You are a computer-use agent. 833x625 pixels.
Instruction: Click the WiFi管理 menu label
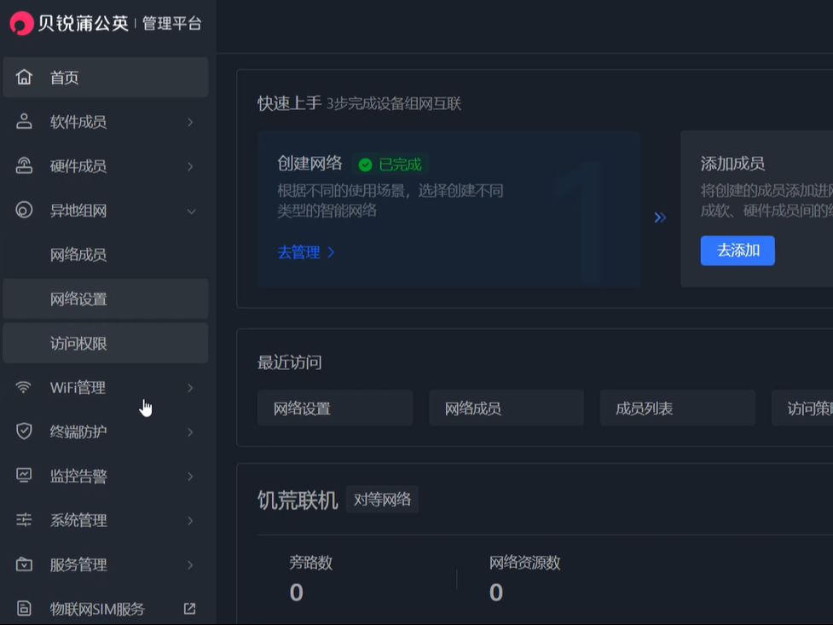(x=78, y=387)
